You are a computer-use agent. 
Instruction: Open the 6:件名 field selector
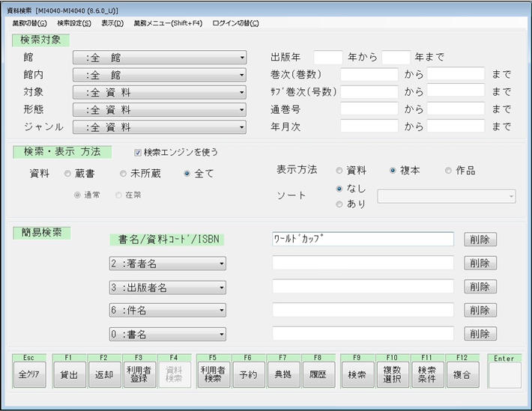[x=168, y=310]
